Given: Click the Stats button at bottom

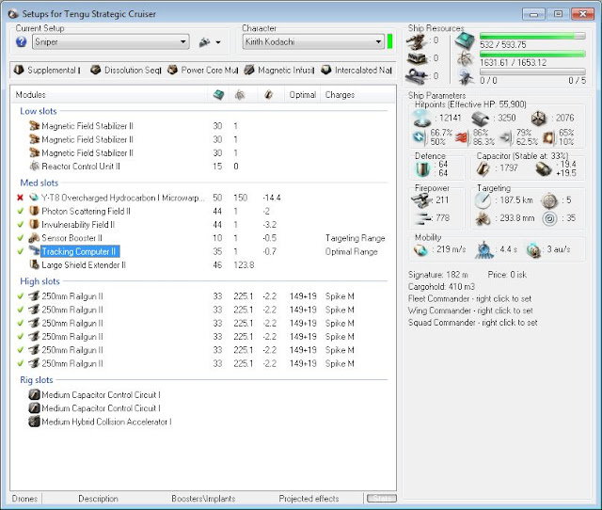Looking at the screenshot, I should coord(382,498).
